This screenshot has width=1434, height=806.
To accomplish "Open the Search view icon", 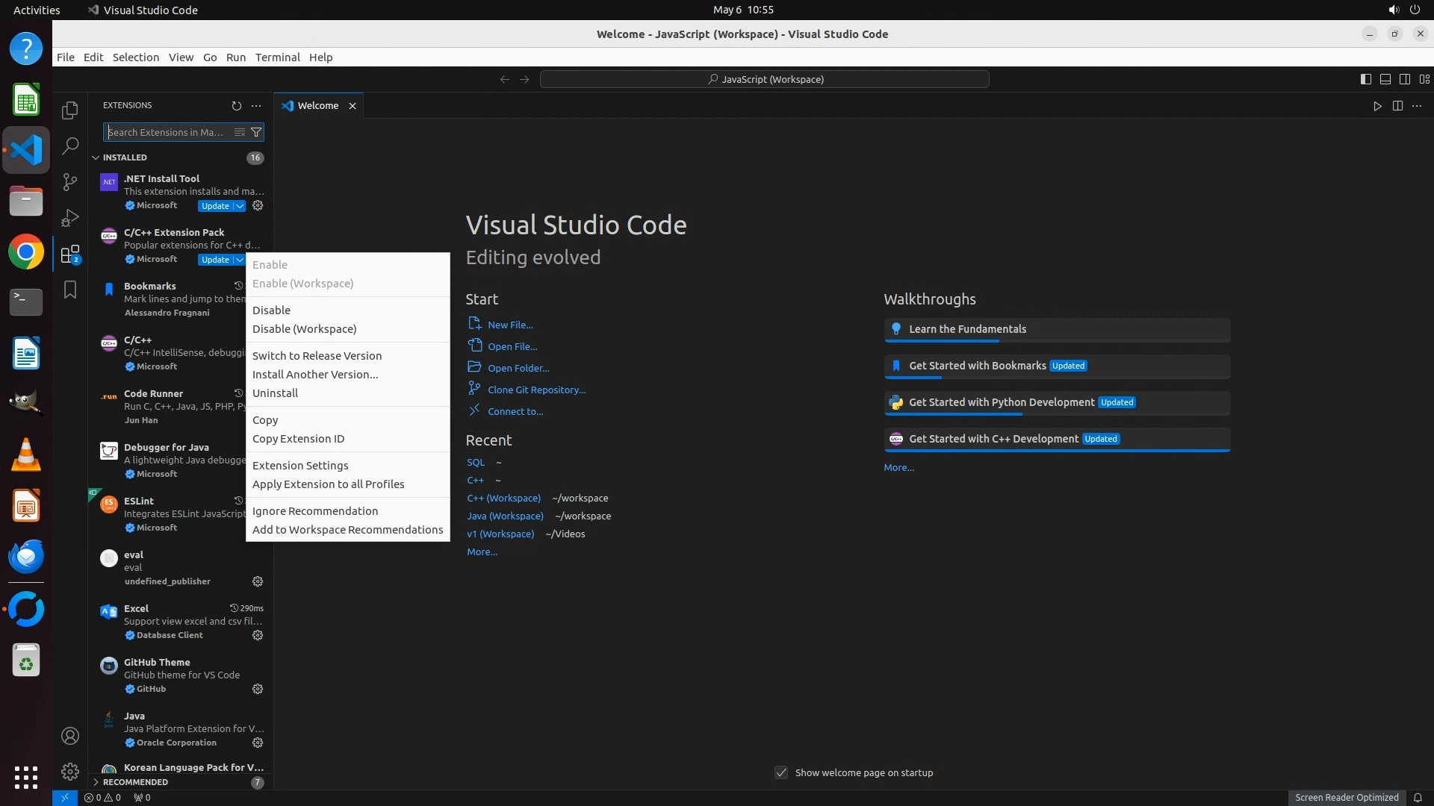I will [x=70, y=146].
